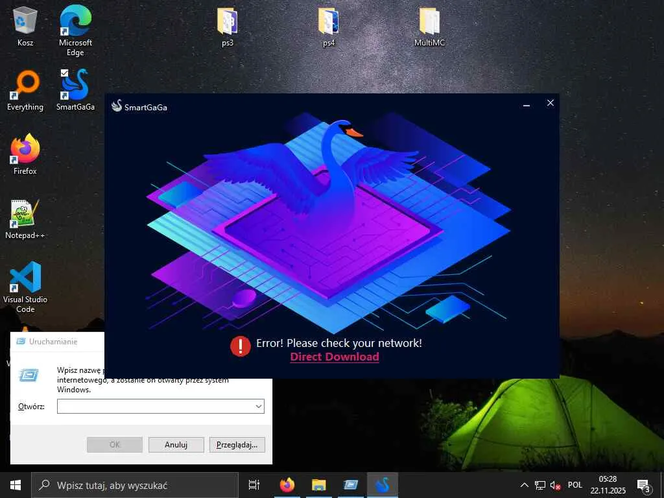Open File Explorer from the taskbar
664x498 pixels.
pos(319,485)
